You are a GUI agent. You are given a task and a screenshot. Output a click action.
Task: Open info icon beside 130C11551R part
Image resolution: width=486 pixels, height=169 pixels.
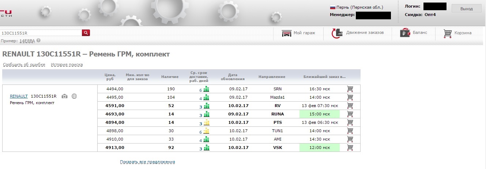click(74, 96)
